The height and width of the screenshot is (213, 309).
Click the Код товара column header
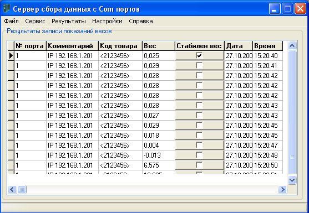click(120, 46)
